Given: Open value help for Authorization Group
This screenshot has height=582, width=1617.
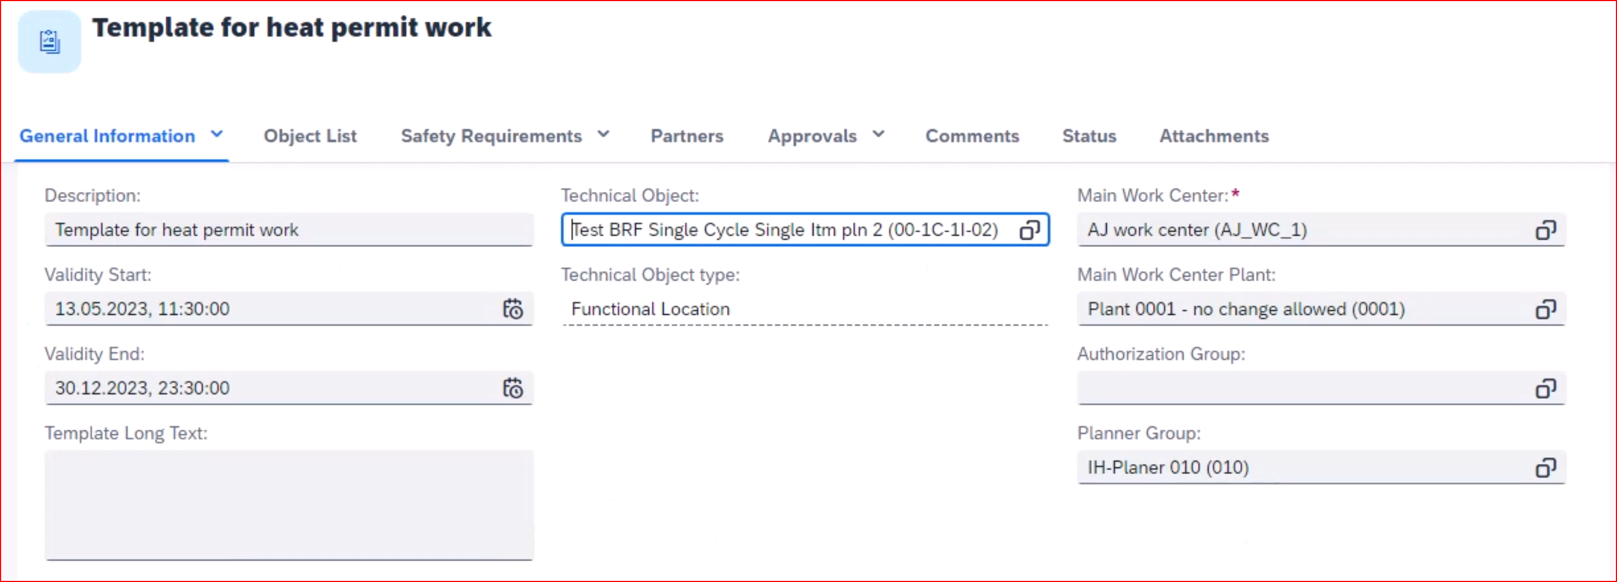Looking at the screenshot, I should [x=1545, y=388].
